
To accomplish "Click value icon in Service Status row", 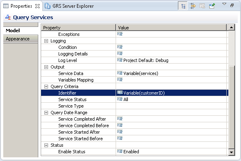I will 120,99.
